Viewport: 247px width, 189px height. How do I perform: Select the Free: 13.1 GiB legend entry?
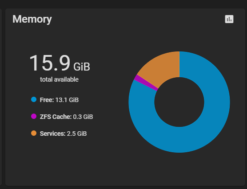(59, 100)
